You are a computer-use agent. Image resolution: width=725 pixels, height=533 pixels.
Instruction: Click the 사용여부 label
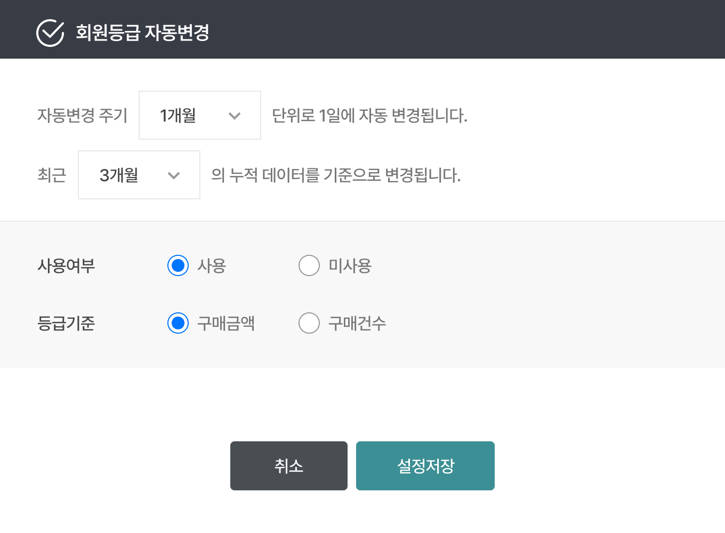pyautogui.click(x=66, y=265)
